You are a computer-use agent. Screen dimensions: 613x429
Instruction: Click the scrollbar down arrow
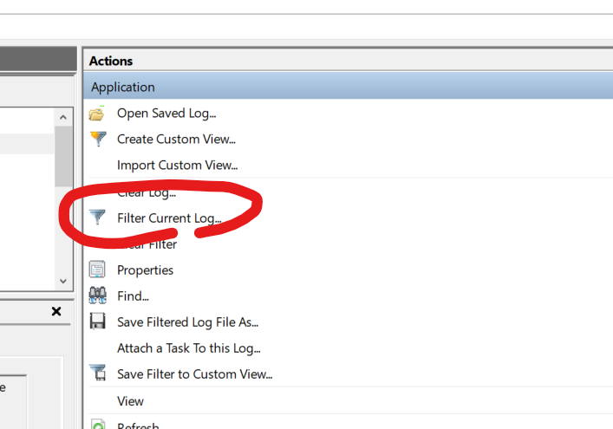[63, 281]
